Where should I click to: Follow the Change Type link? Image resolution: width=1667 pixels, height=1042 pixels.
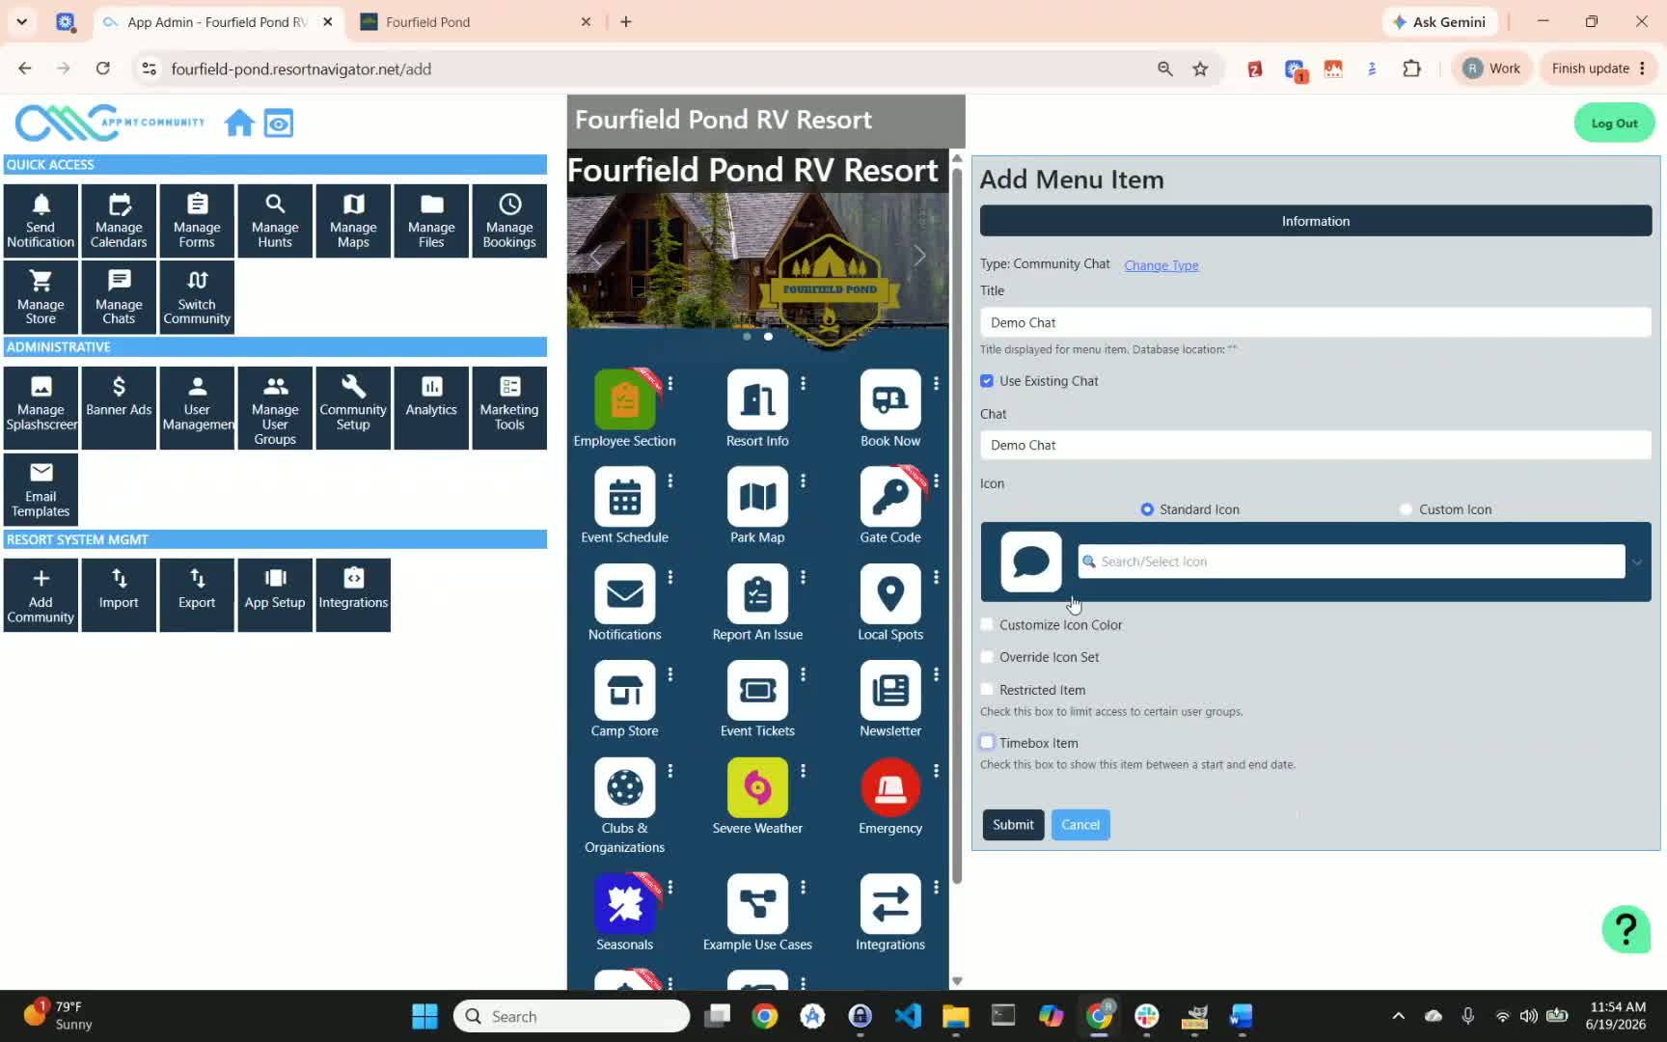point(1161,265)
